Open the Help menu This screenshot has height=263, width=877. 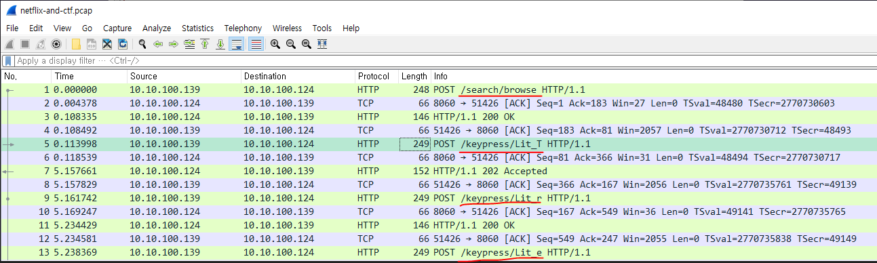pyautogui.click(x=351, y=28)
